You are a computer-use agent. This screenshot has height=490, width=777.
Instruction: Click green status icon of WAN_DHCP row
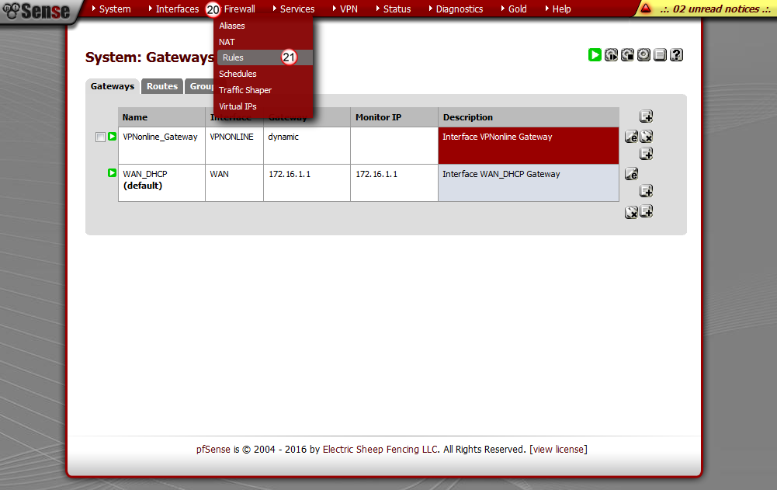pyautogui.click(x=112, y=173)
